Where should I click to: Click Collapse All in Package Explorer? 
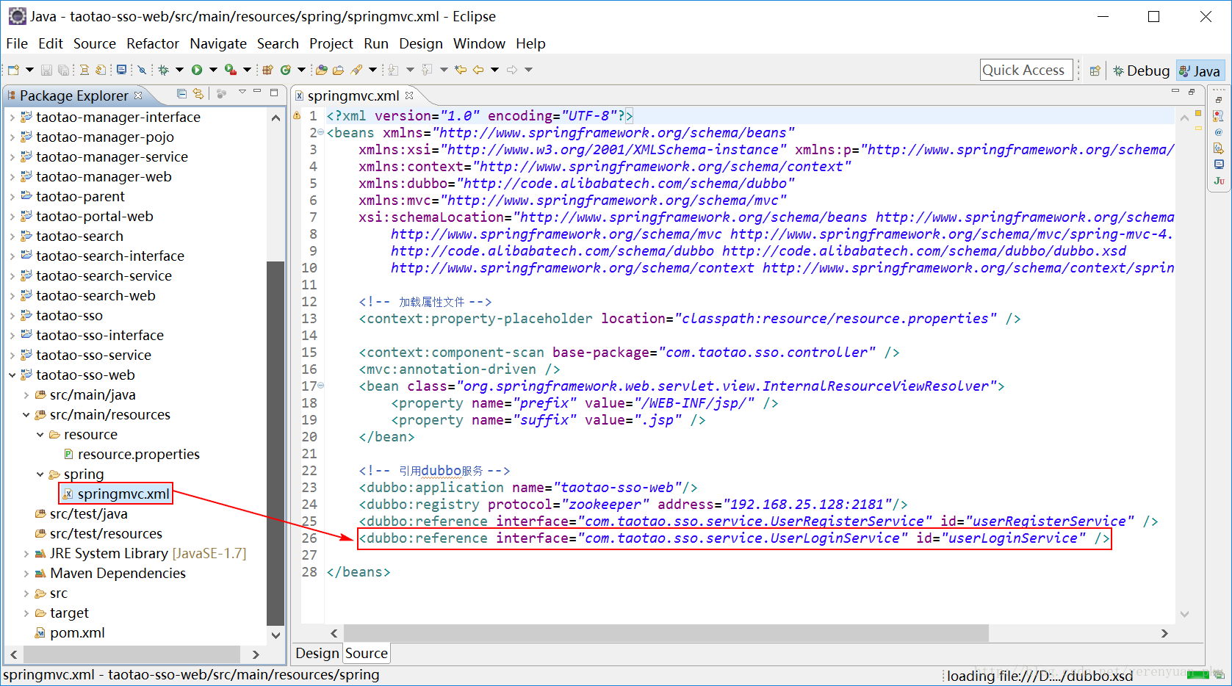point(181,93)
